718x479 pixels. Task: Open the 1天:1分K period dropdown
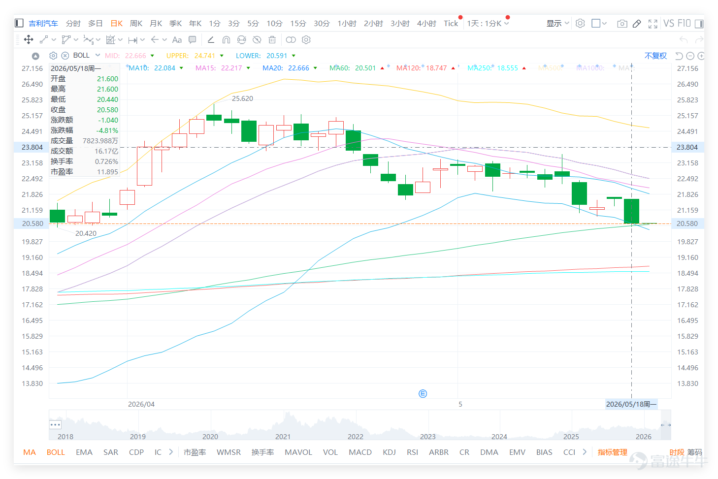(488, 23)
